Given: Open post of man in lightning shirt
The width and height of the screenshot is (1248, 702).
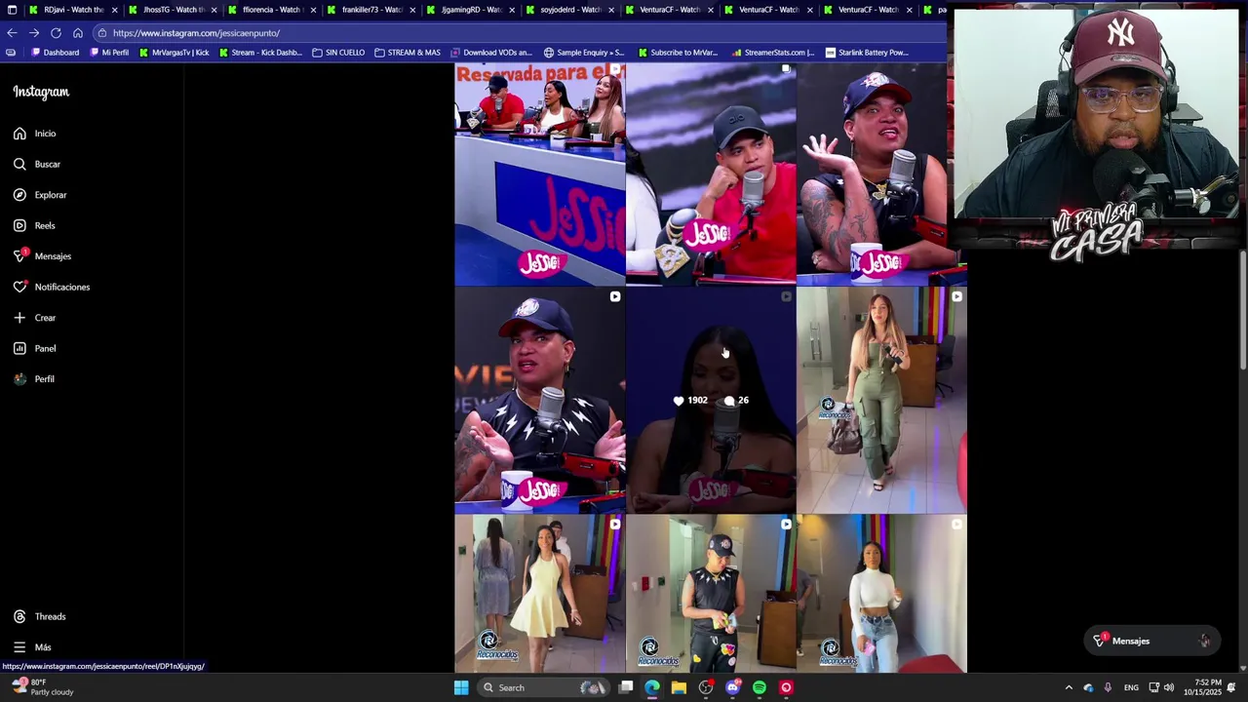Looking at the screenshot, I should (539, 400).
